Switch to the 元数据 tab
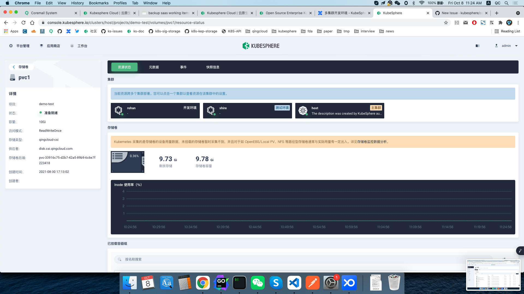Screen dimensions: 524x294 click(154, 67)
